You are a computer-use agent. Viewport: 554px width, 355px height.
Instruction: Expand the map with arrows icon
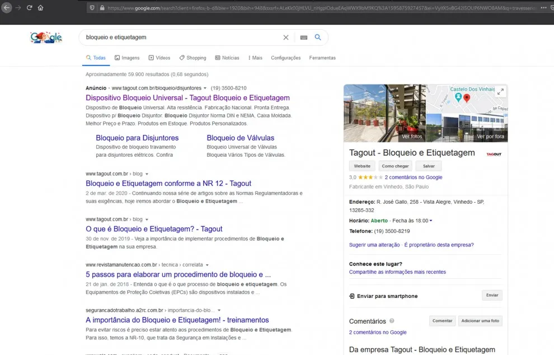(x=500, y=92)
